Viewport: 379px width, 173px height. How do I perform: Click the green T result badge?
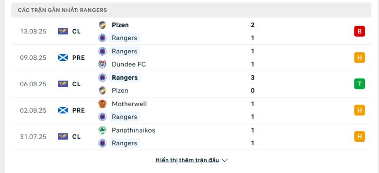point(360,84)
